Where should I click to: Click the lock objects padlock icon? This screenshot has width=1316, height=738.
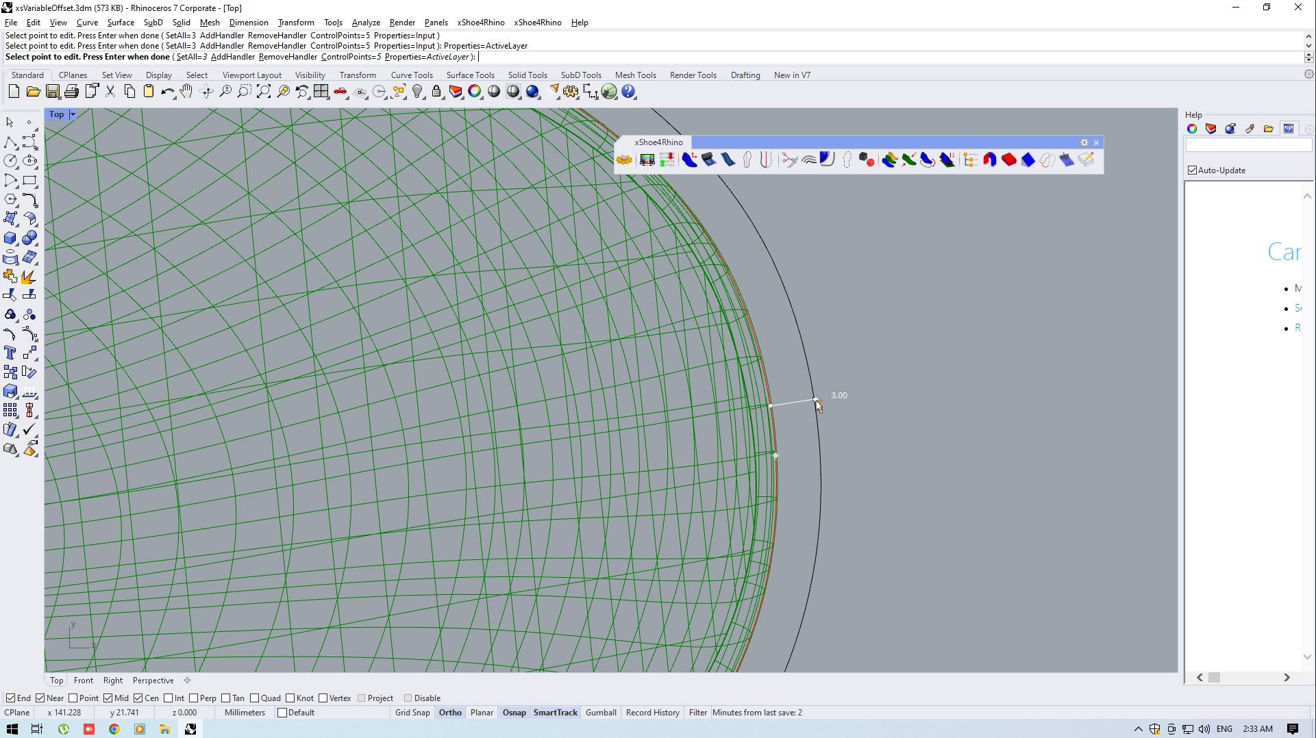pos(436,92)
